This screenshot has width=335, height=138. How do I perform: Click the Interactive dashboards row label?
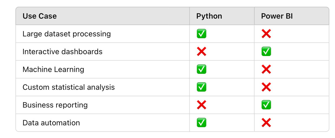63,52
